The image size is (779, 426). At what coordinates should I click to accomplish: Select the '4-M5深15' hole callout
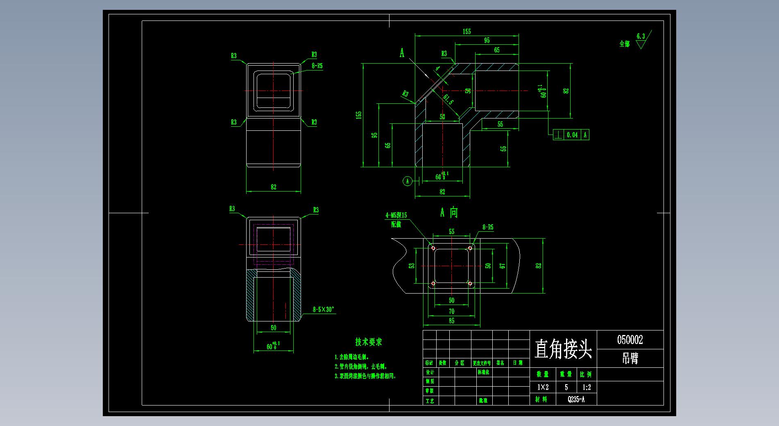click(x=396, y=215)
